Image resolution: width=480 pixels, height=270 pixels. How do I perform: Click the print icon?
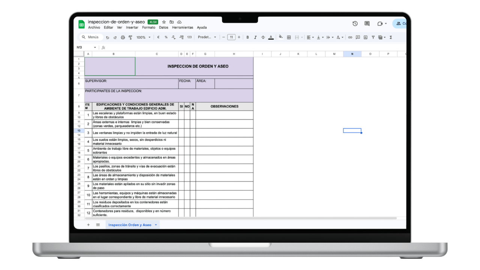[x=122, y=37]
